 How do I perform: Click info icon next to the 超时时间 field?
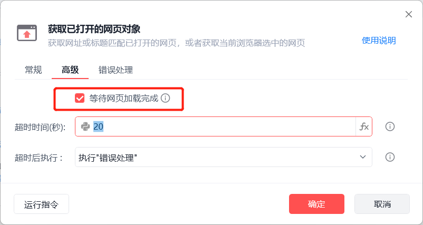tap(390, 126)
